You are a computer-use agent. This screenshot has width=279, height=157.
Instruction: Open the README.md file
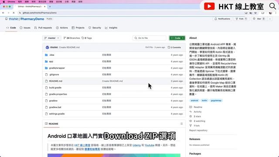(x=55, y=81)
